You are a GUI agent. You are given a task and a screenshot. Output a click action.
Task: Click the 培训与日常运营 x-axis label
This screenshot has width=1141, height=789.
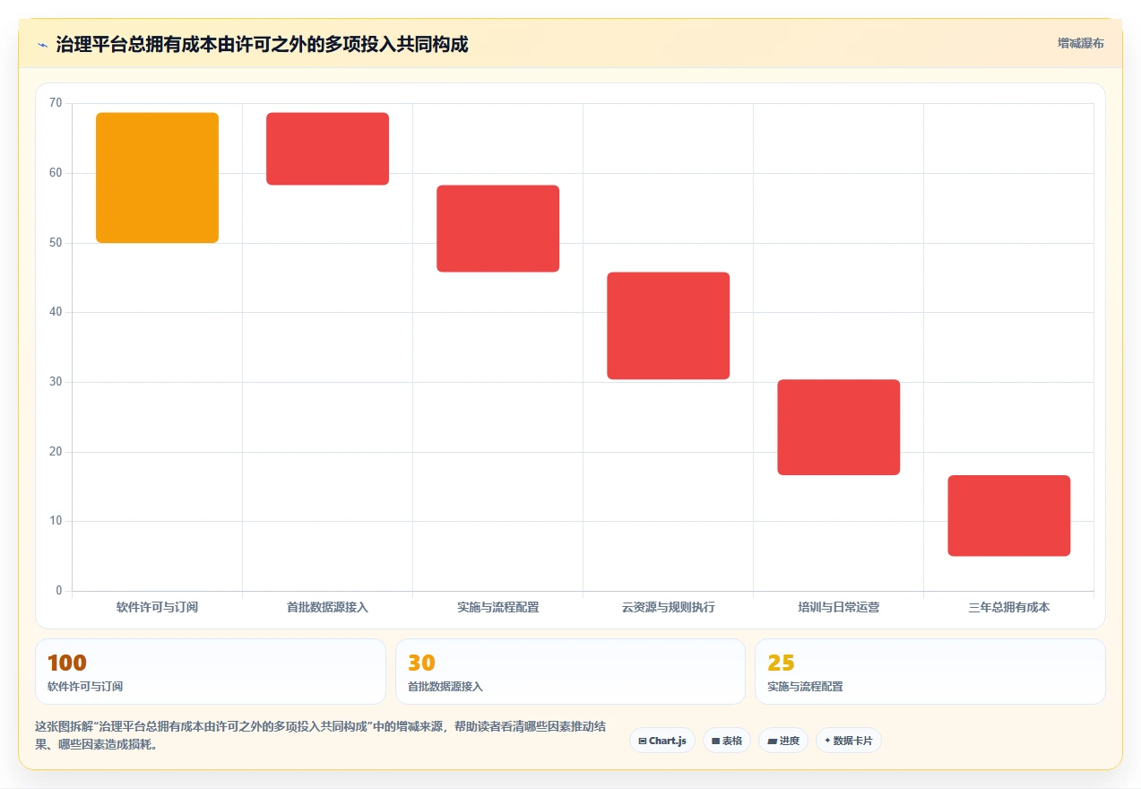click(x=838, y=607)
